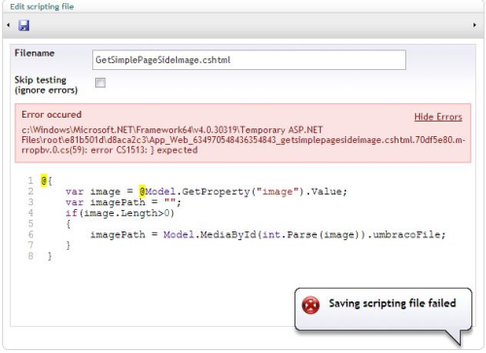Click the 'Error occured' heading
486x353 pixels.
coord(52,115)
